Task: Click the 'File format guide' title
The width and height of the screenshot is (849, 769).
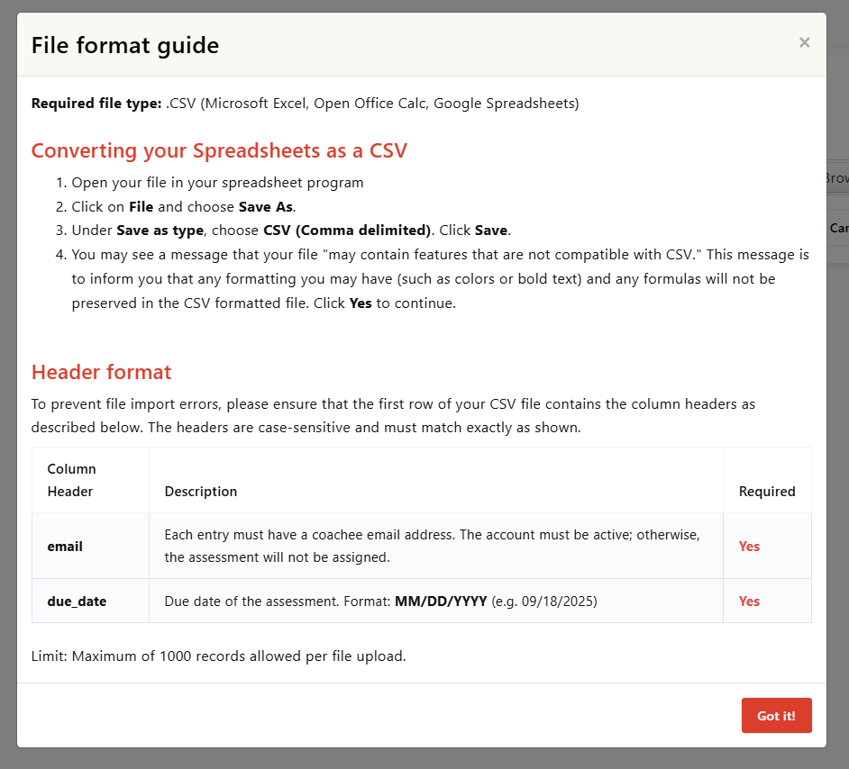Action: (125, 45)
